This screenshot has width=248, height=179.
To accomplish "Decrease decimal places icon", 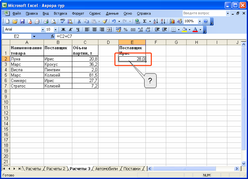I will tap(148, 30).
